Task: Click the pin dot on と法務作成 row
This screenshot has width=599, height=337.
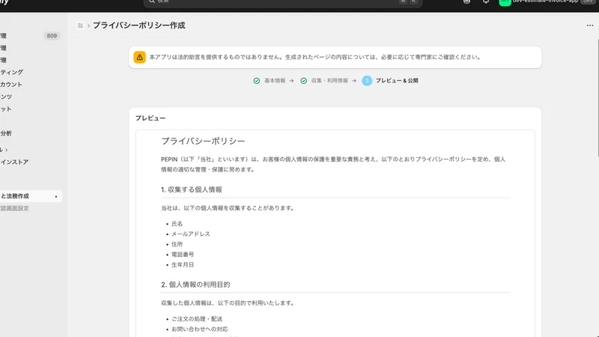Action: 56,196
